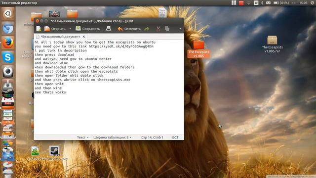Click the green redo arrow icon
316x178 pixels.
(147, 29)
